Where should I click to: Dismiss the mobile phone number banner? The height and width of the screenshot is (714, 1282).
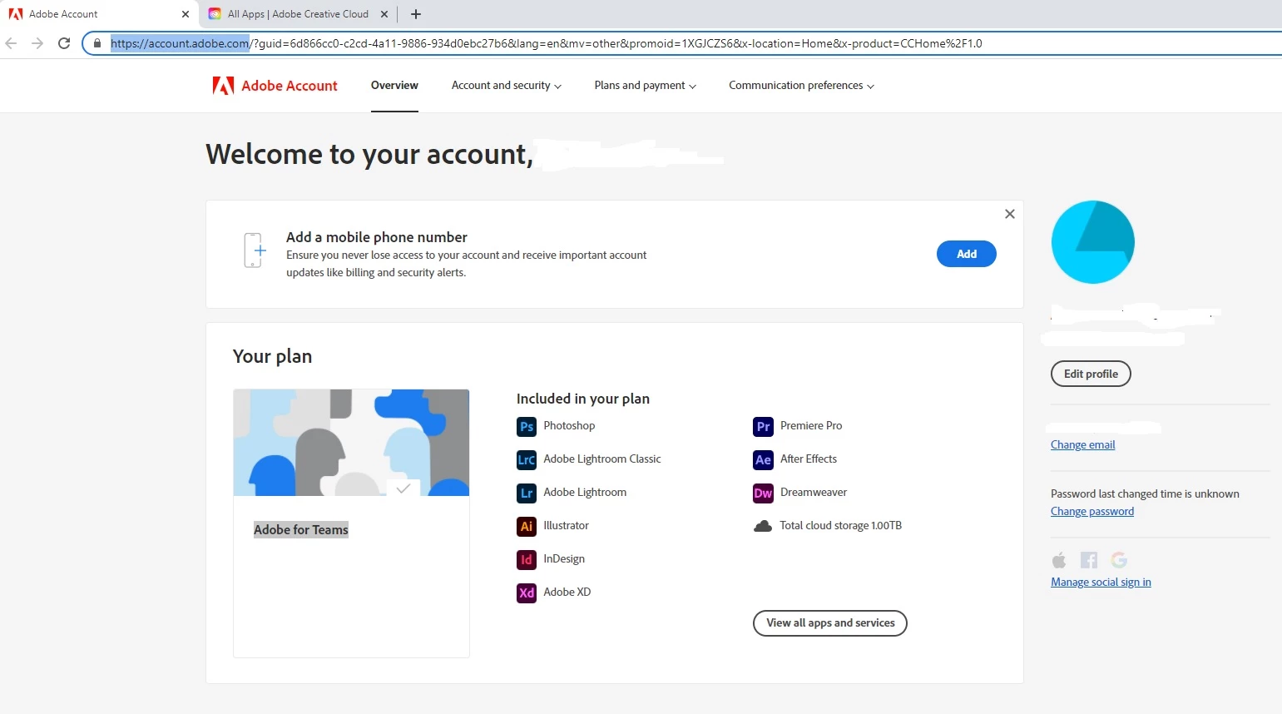(1010, 214)
